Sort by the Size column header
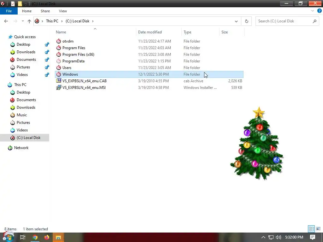 click(232, 32)
